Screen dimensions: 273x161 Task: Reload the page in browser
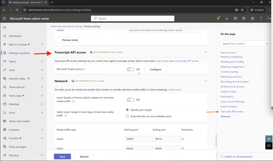(x=17, y=10)
